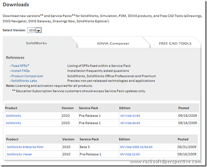Select Pre-Release 1 in SolidWorks Viewer row
Viewport: 207px width, 167px height.
point(90,154)
